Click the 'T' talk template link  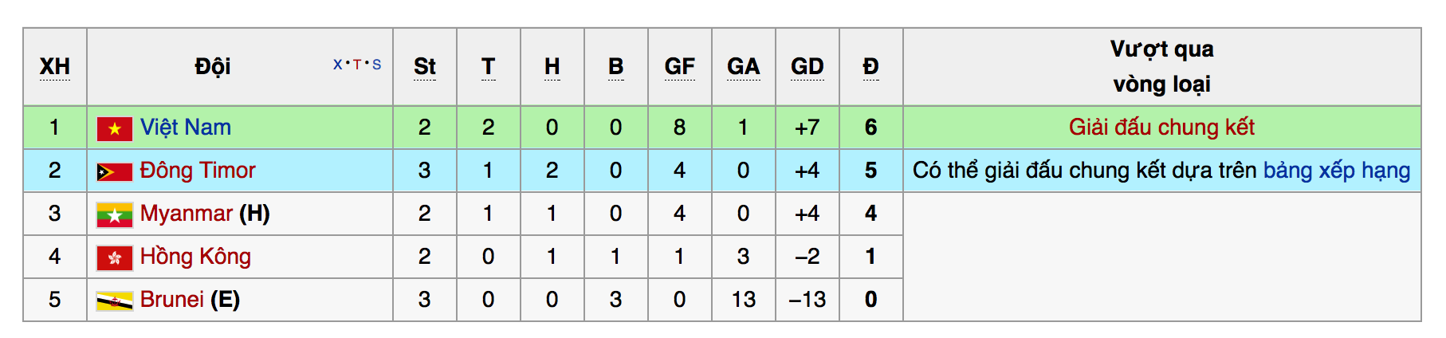[x=357, y=65]
